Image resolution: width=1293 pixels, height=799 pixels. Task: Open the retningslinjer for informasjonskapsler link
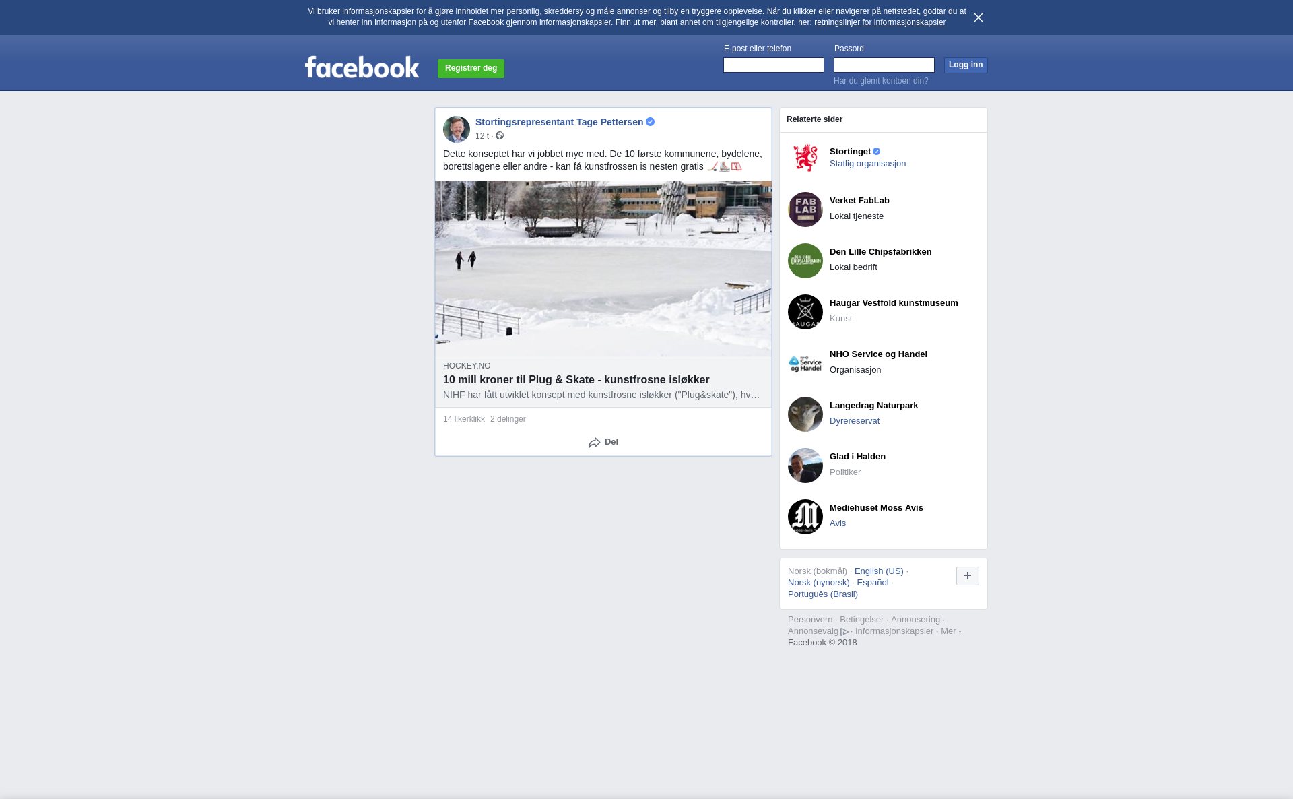coord(880,22)
